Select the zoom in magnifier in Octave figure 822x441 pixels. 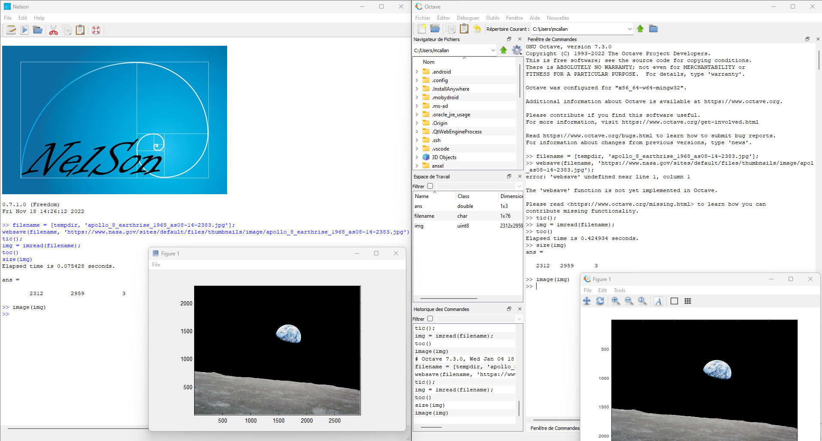tap(616, 301)
